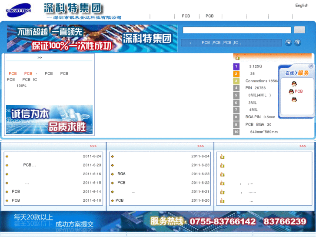The image size is (316, 237).
Task: Click the '不断超越 一直领先' top banner
Action: [x=92, y=38]
